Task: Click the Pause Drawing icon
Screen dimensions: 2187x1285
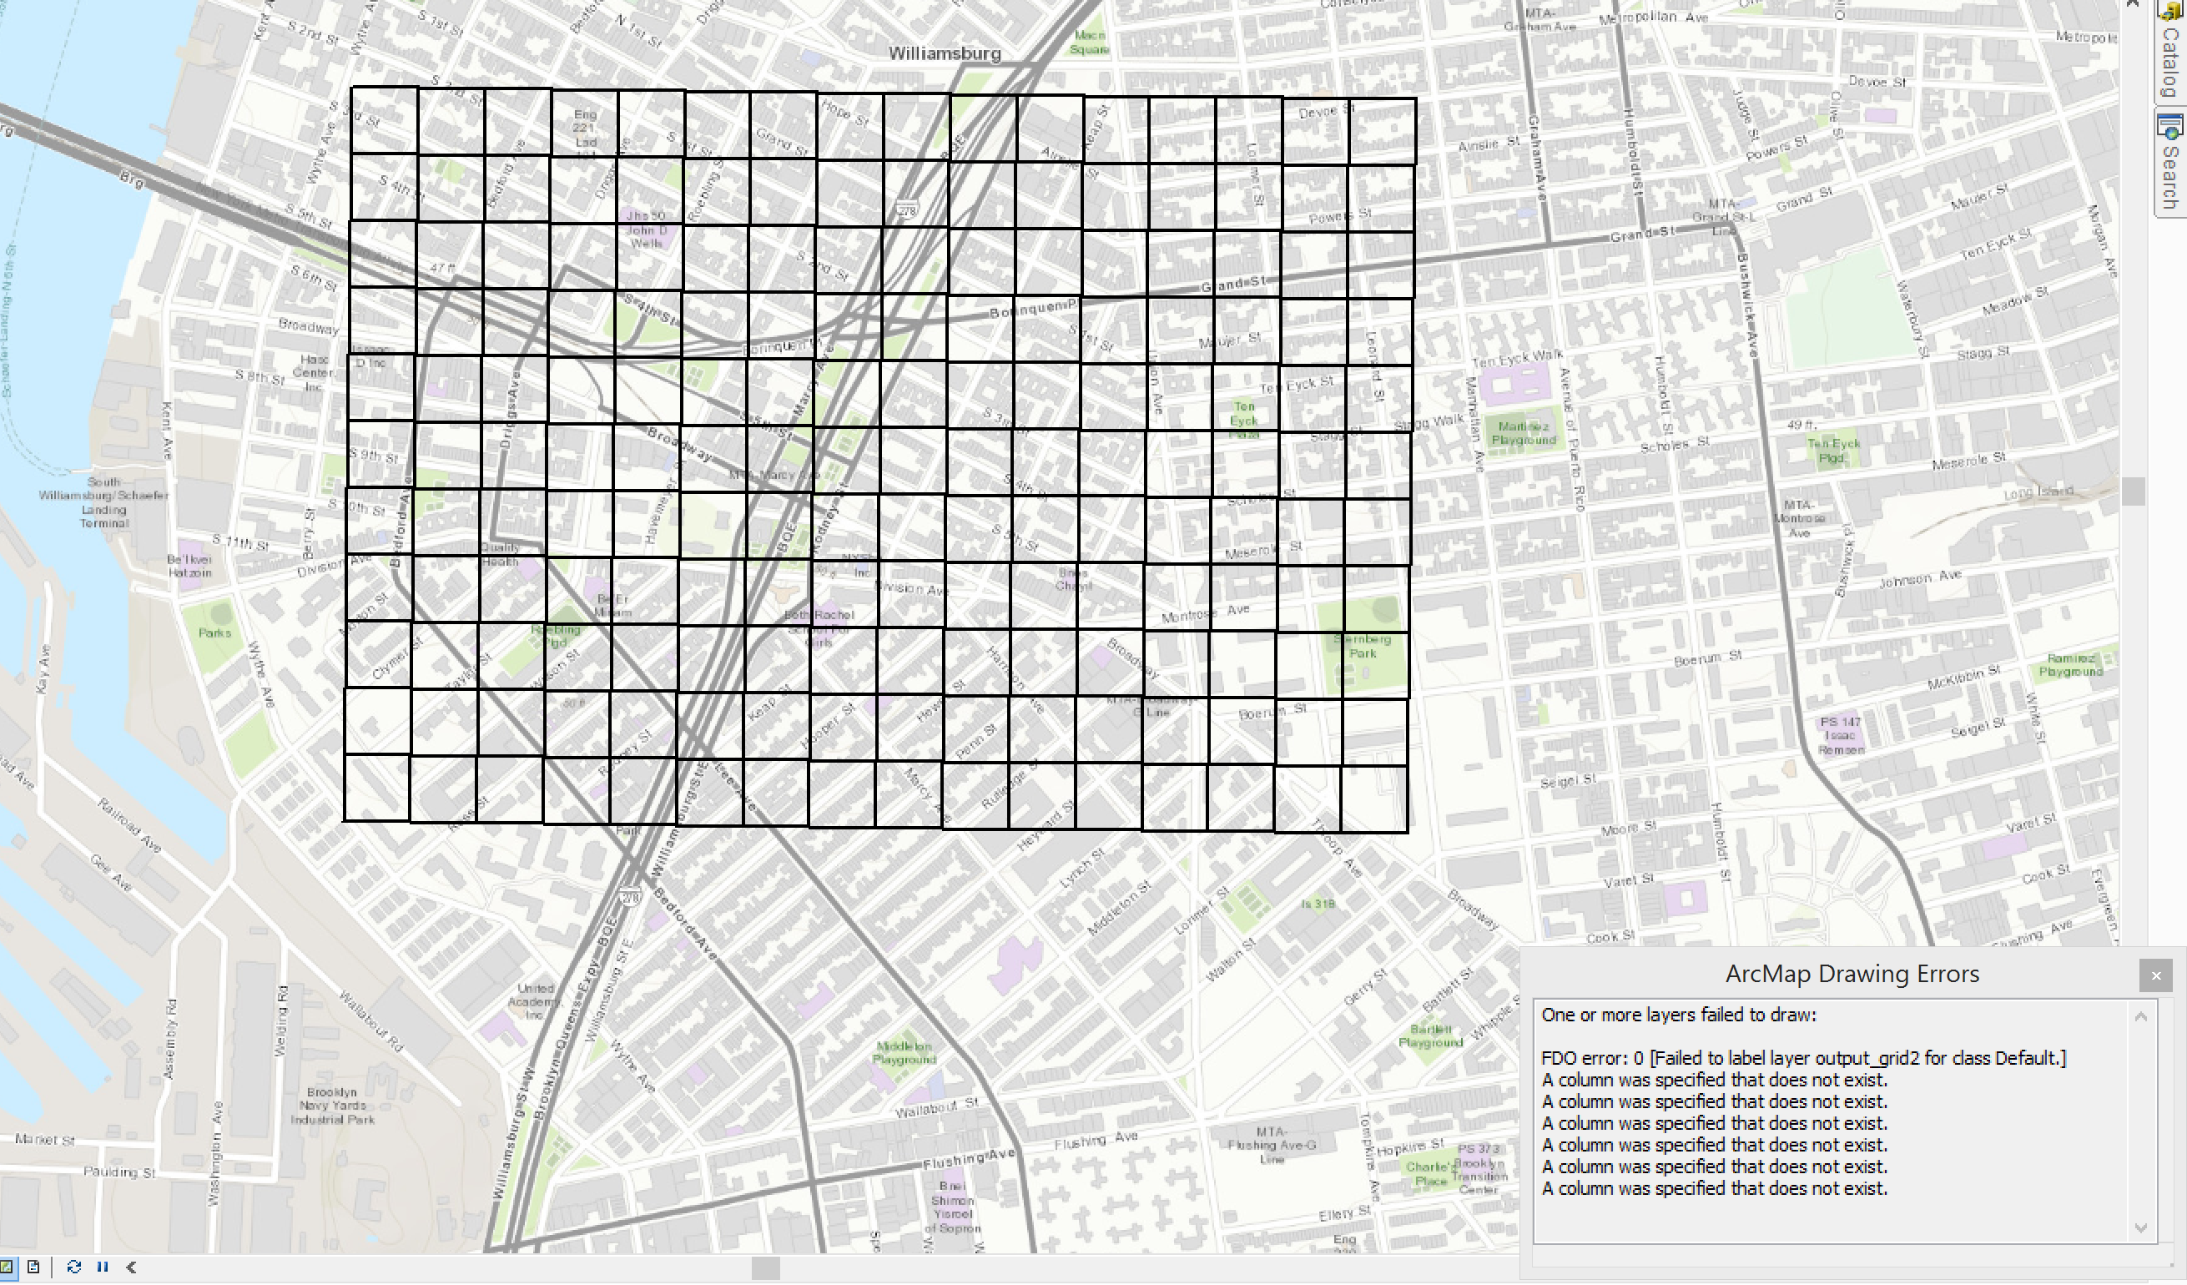Action: point(103,1268)
